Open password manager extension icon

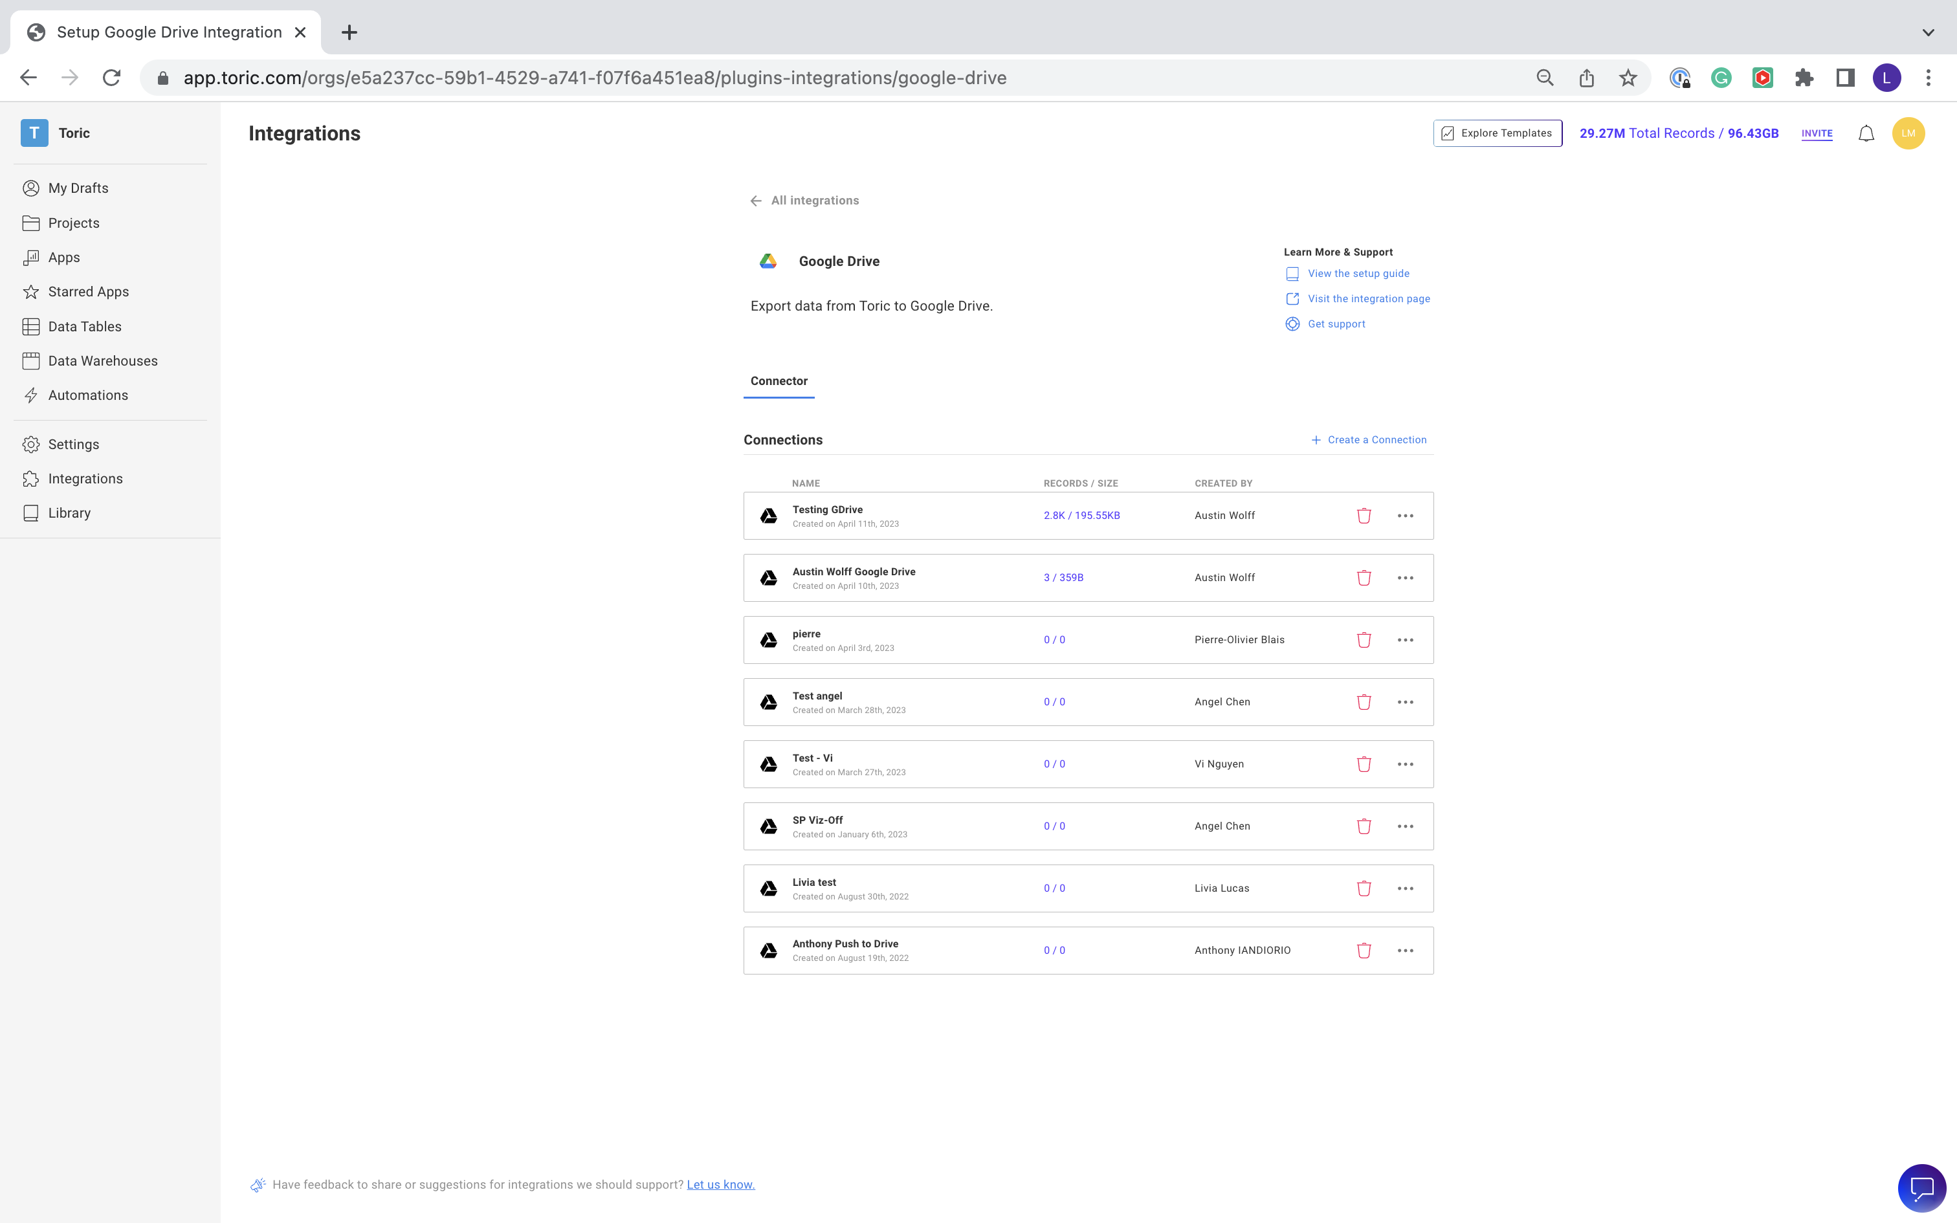(1679, 78)
